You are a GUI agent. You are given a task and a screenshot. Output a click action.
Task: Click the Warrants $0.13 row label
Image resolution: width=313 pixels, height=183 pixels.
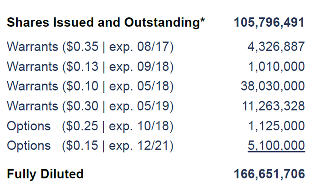coord(90,67)
